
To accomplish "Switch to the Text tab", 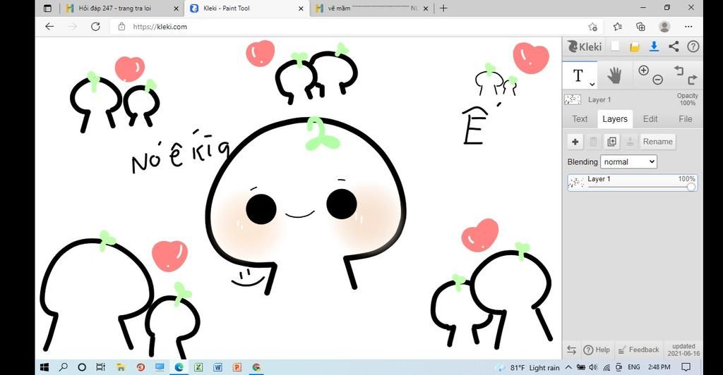I will pyautogui.click(x=580, y=118).
